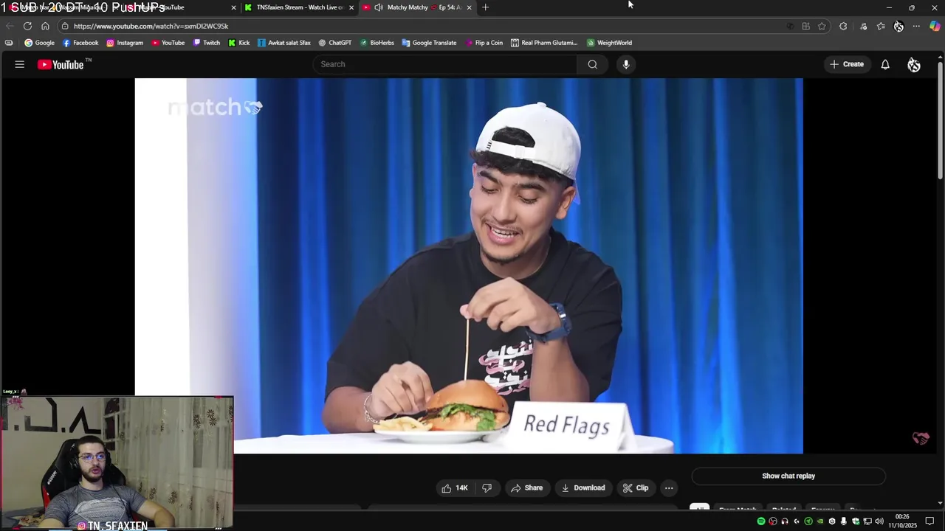
Task: Open the YouTube account avatar menu
Action: (x=914, y=65)
